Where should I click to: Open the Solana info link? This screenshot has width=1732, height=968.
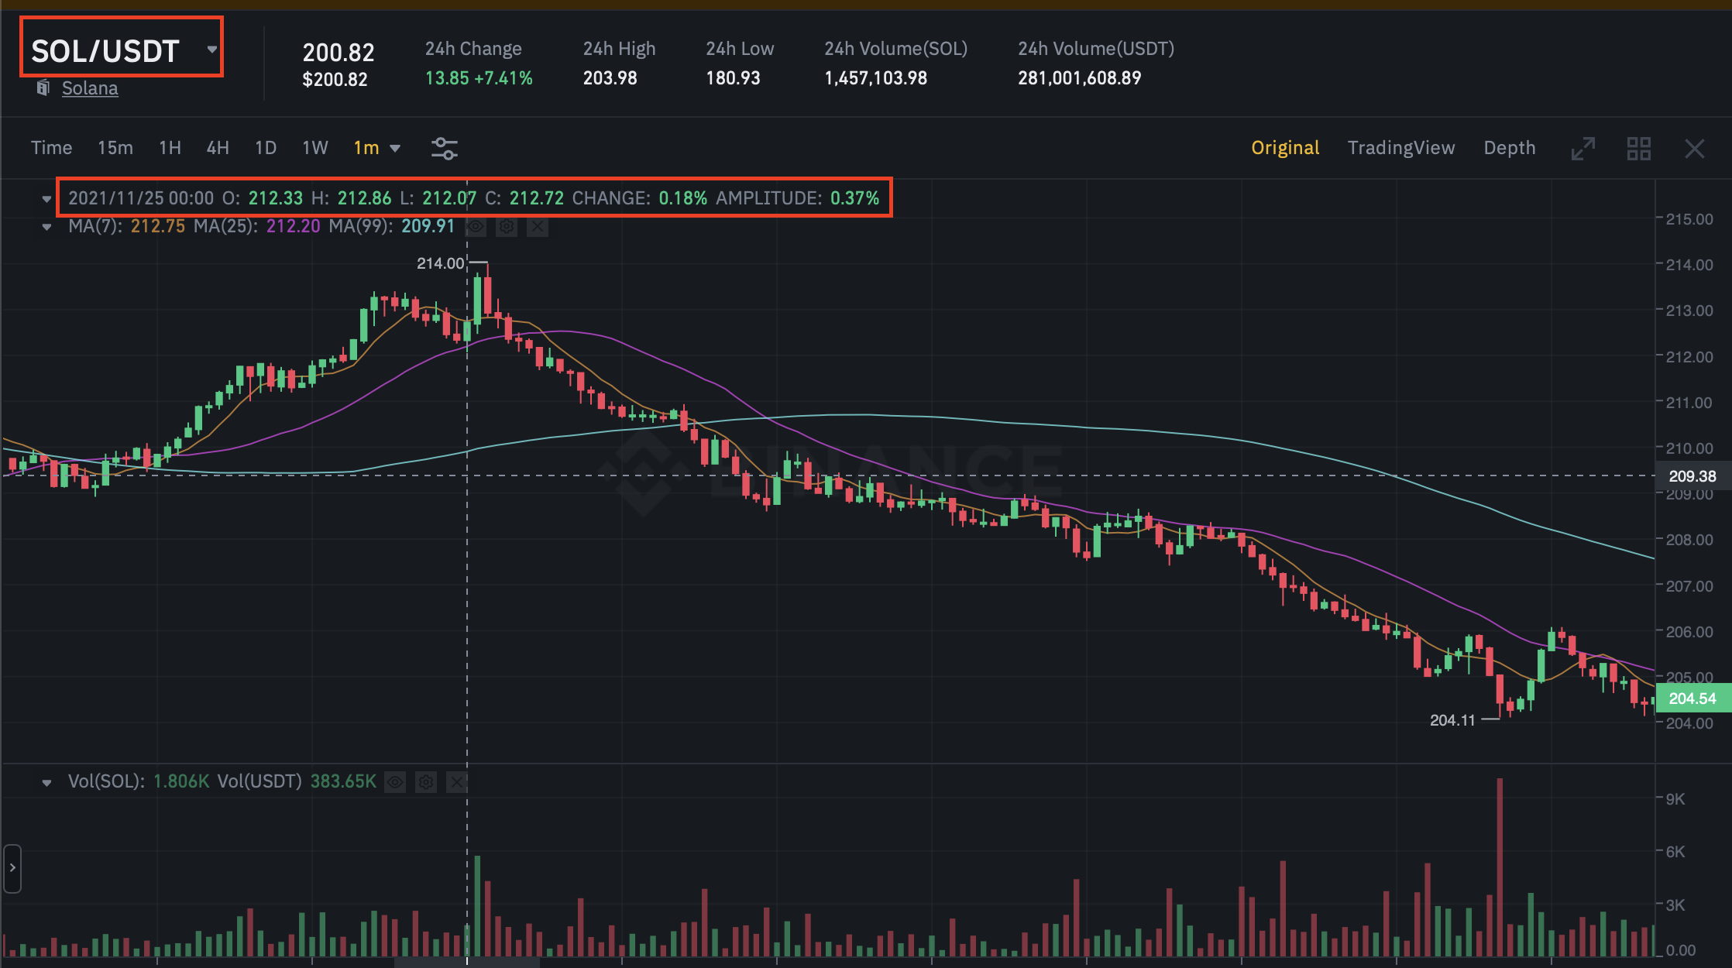(90, 88)
